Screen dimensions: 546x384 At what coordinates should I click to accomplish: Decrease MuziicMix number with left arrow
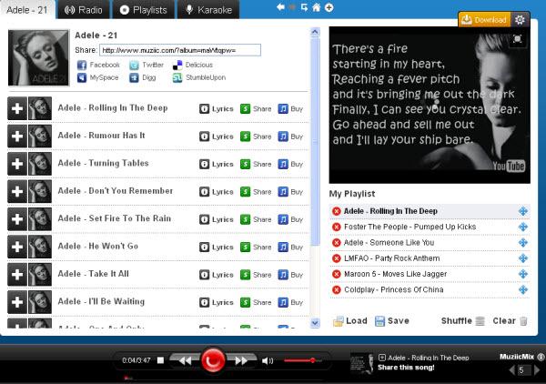(511, 369)
